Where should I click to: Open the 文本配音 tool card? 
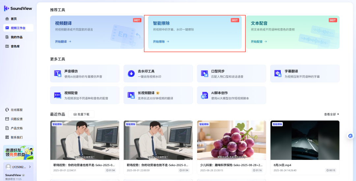[293, 32]
